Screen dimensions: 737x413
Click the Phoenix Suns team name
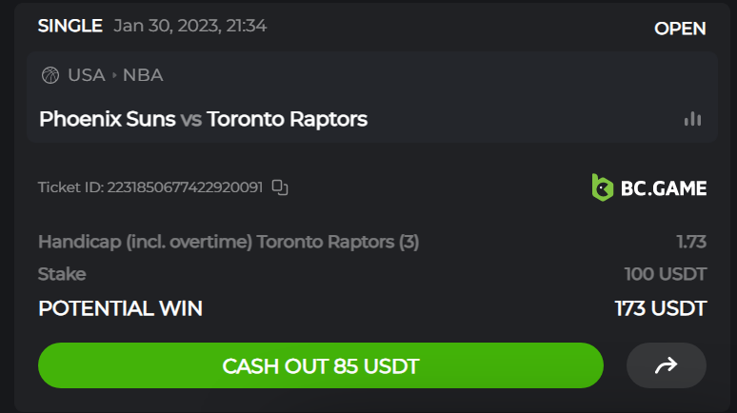(107, 119)
